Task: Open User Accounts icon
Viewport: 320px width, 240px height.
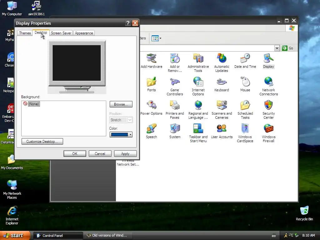Action: coord(222,131)
